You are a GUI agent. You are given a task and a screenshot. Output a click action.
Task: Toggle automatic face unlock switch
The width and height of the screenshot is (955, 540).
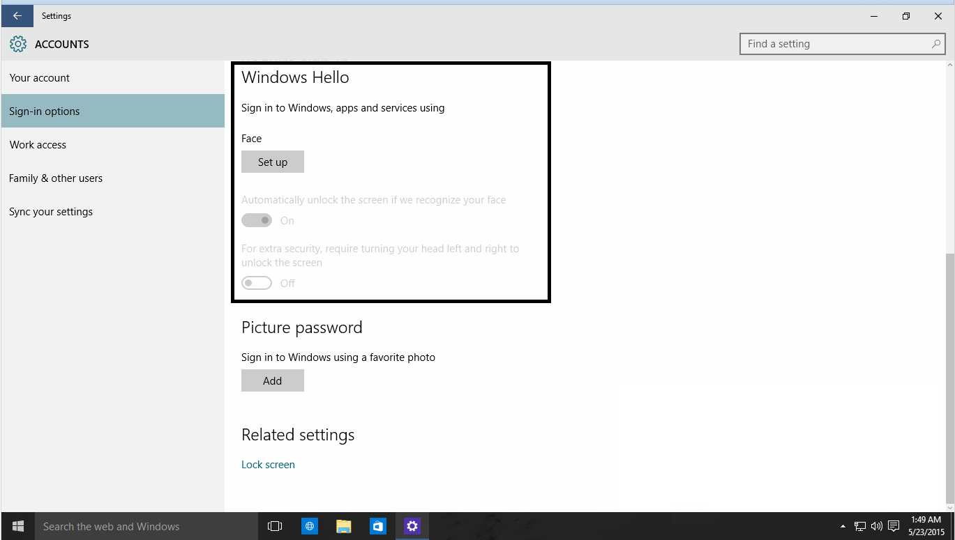[x=257, y=221]
